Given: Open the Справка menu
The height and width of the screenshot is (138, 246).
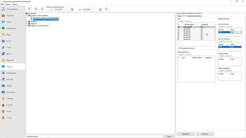Looking at the screenshot, I should click(15, 4).
